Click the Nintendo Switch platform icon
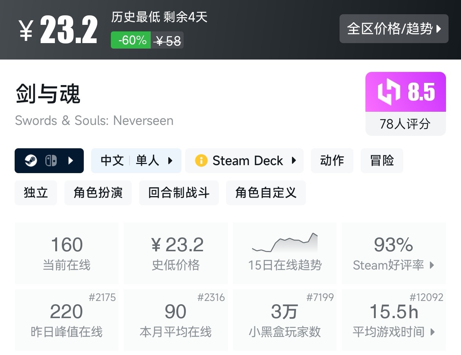The image size is (461, 355). (x=52, y=161)
